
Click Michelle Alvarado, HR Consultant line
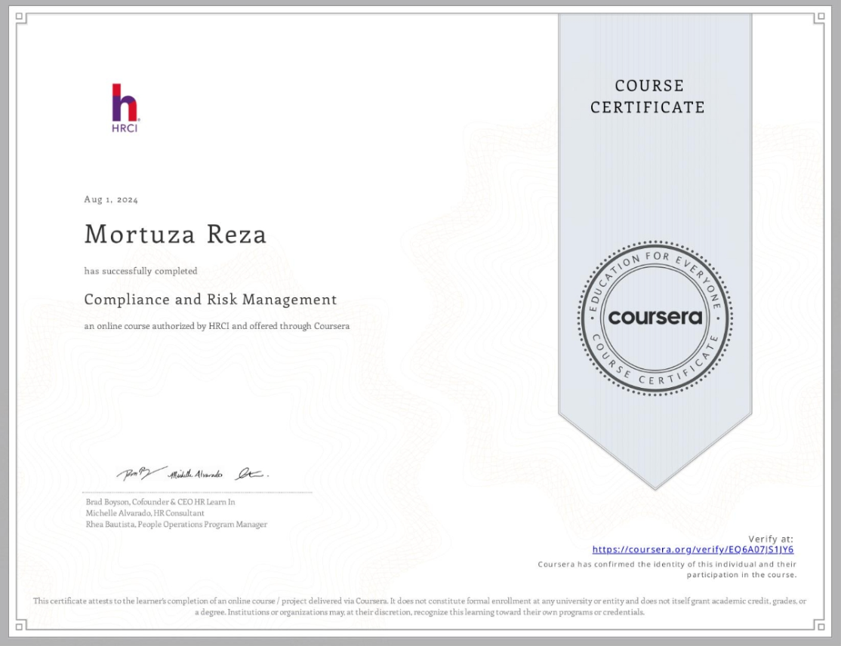tap(145, 513)
